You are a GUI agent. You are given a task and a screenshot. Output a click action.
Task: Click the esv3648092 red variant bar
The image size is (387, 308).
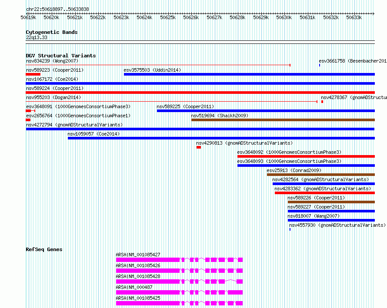tap(306, 156)
